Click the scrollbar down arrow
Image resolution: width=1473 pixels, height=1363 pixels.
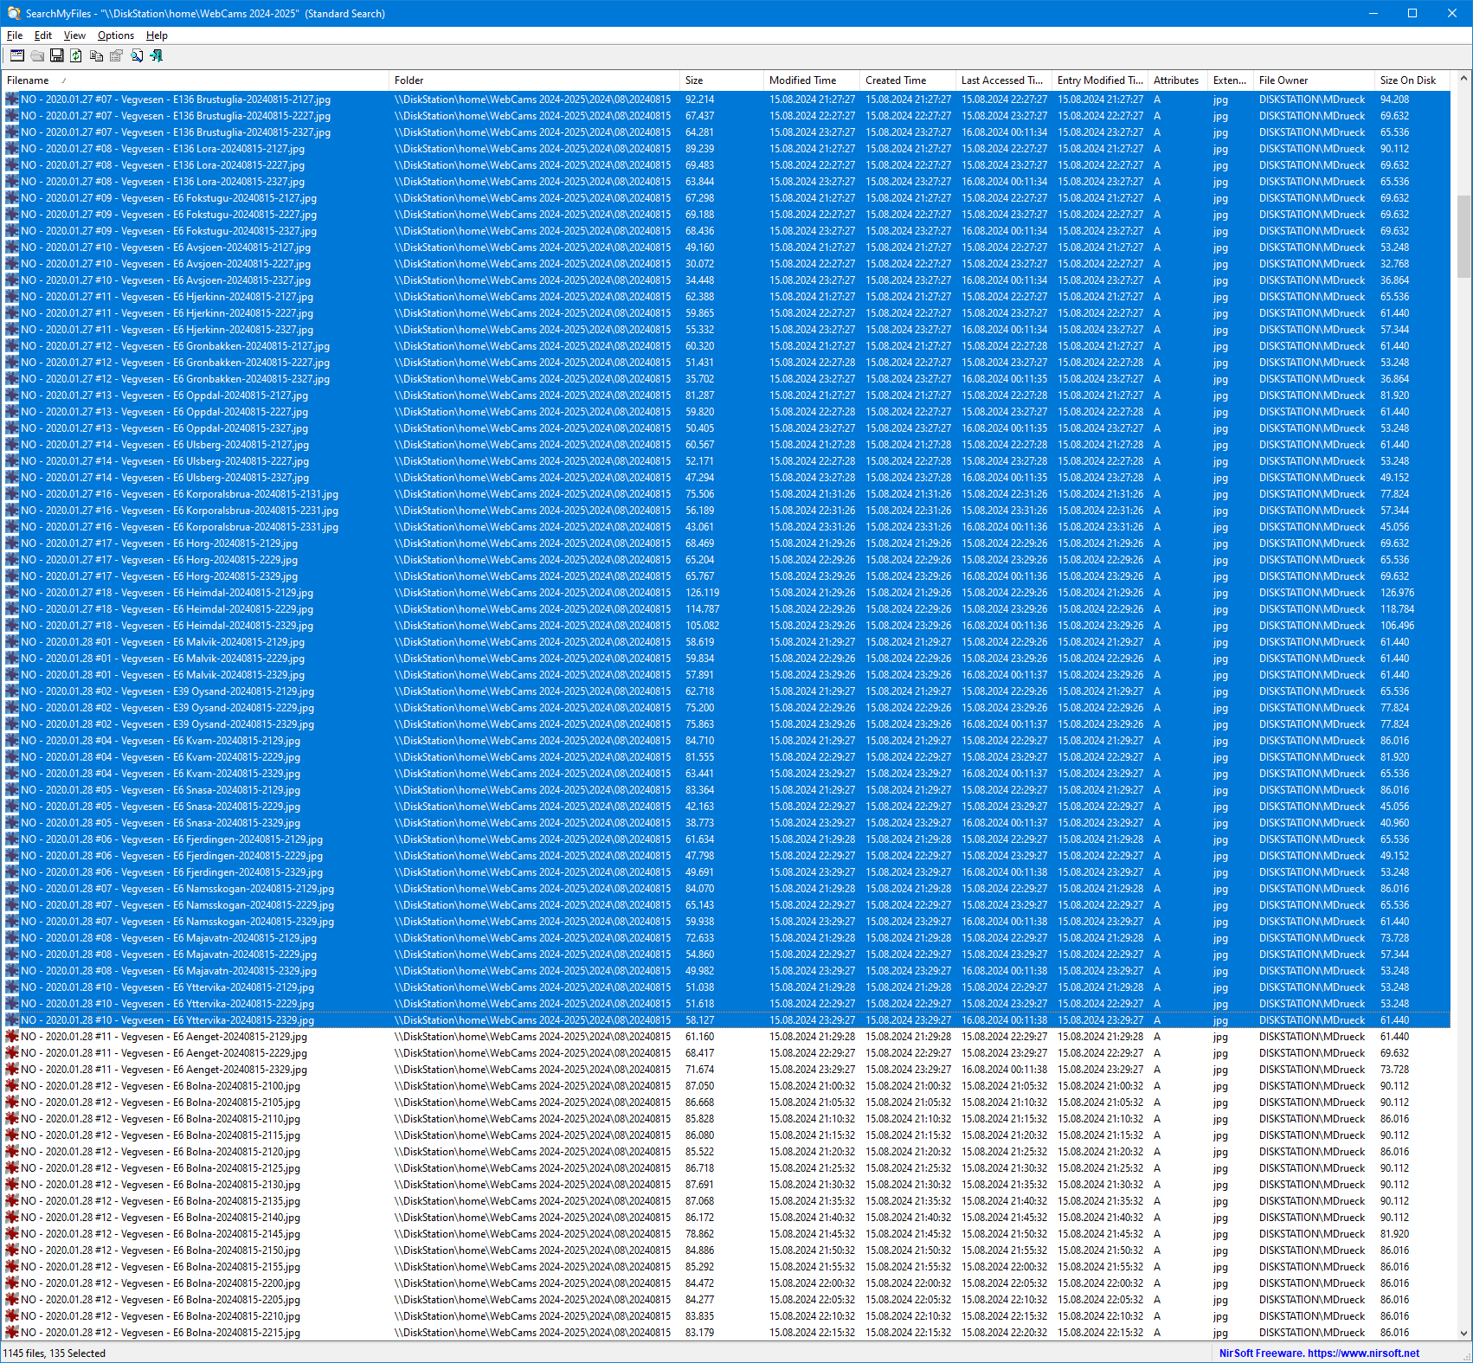(1463, 1334)
